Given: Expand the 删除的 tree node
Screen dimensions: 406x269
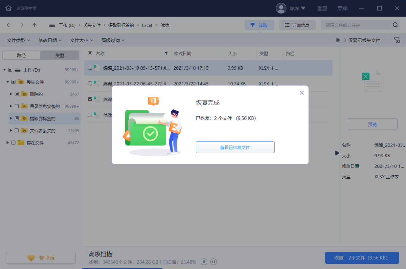Looking at the screenshot, I should click(11, 94).
